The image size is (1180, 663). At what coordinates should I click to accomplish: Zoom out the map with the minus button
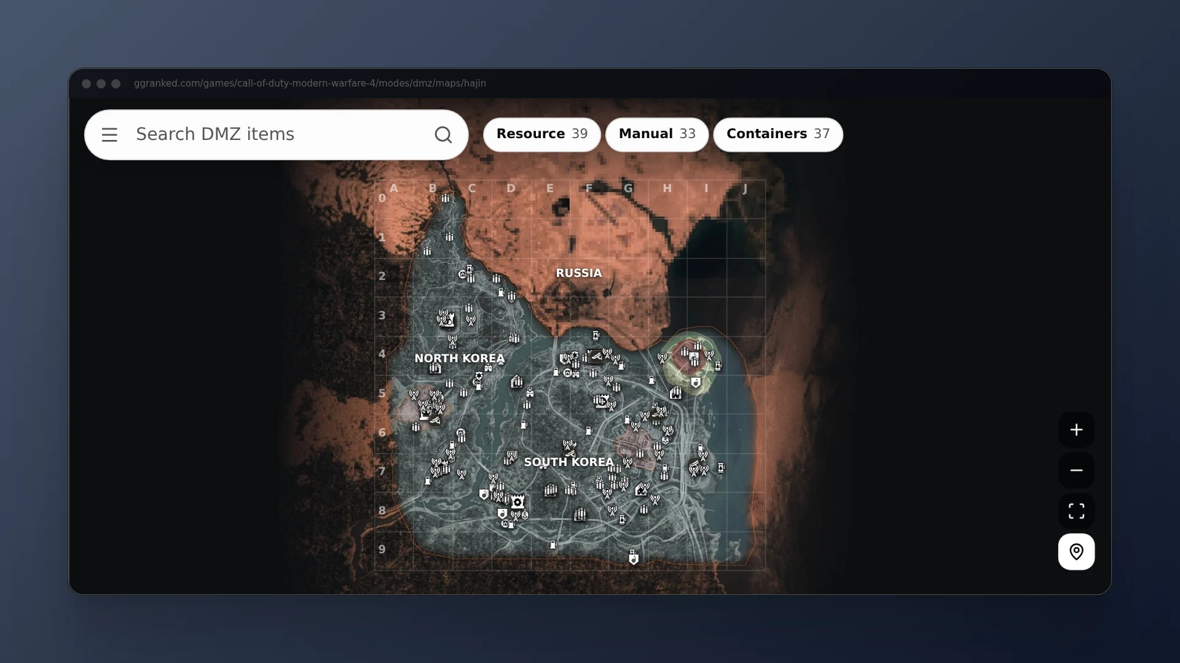point(1076,470)
